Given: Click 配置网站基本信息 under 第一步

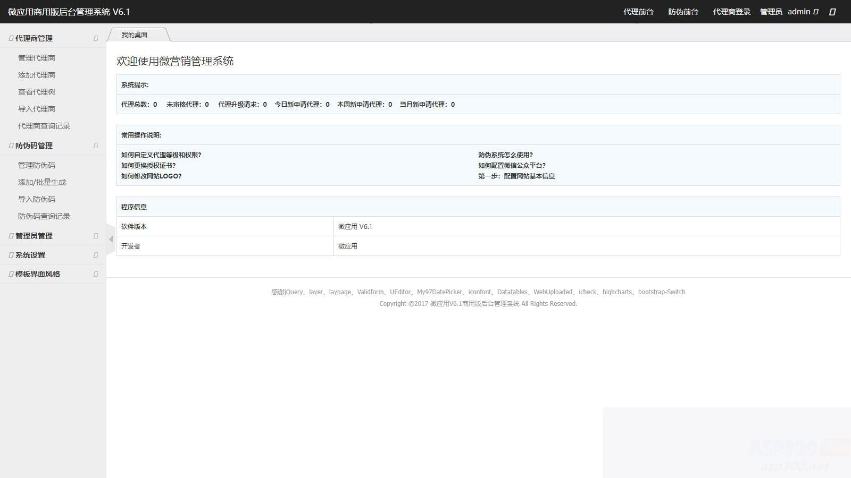Looking at the screenshot, I should [530, 176].
